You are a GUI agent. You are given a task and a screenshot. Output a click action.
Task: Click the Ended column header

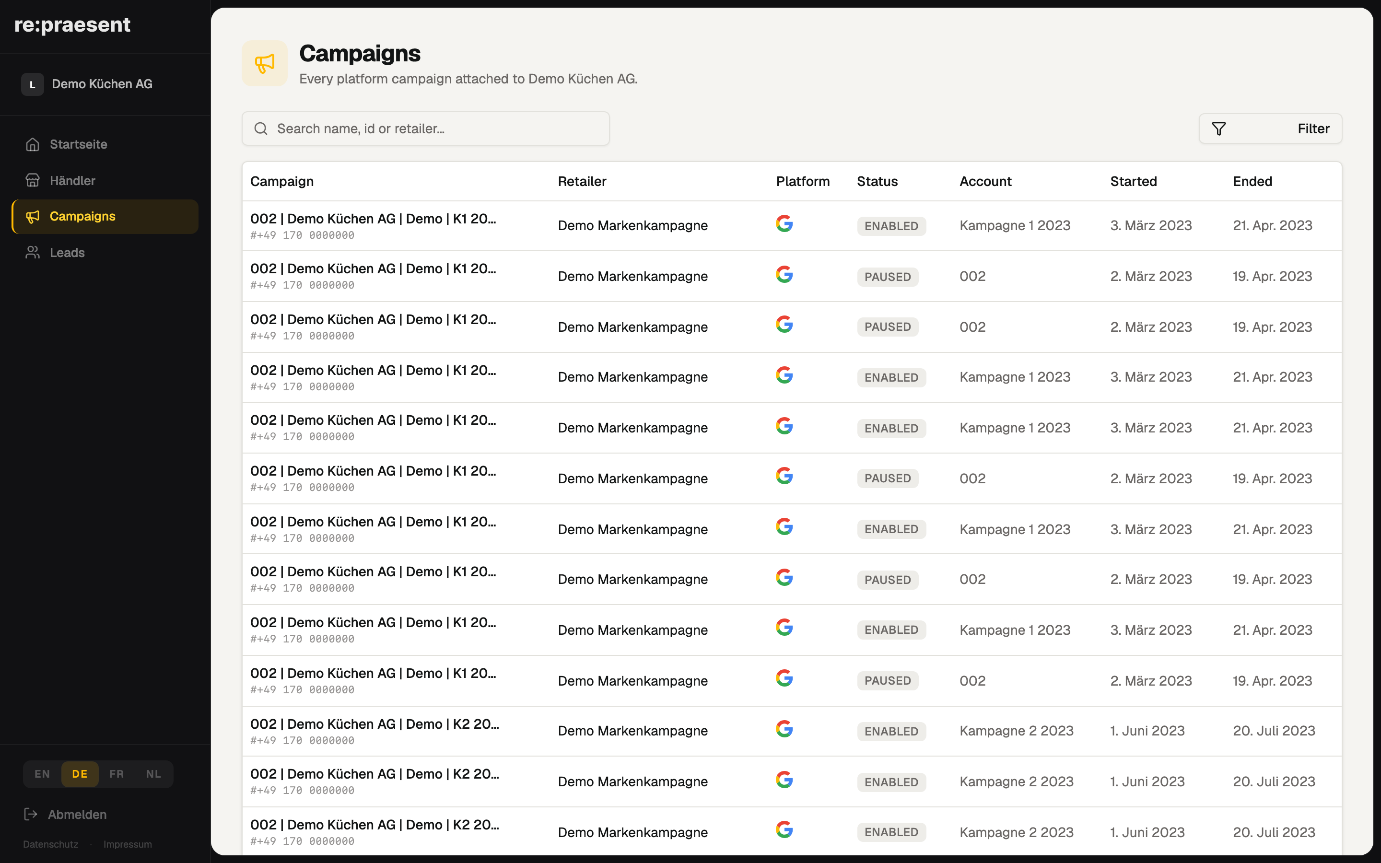pyautogui.click(x=1252, y=182)
